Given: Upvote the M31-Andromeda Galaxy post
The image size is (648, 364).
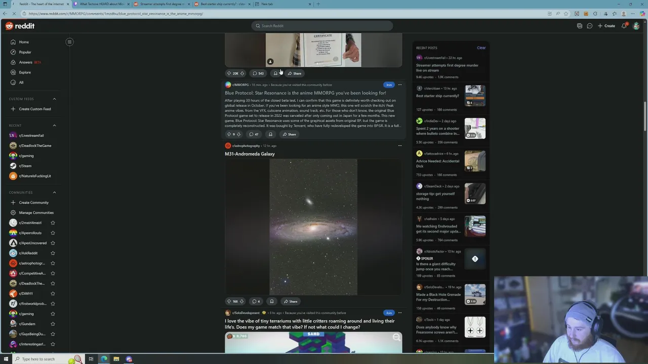Looking at the screenshot, I should 229,301.
